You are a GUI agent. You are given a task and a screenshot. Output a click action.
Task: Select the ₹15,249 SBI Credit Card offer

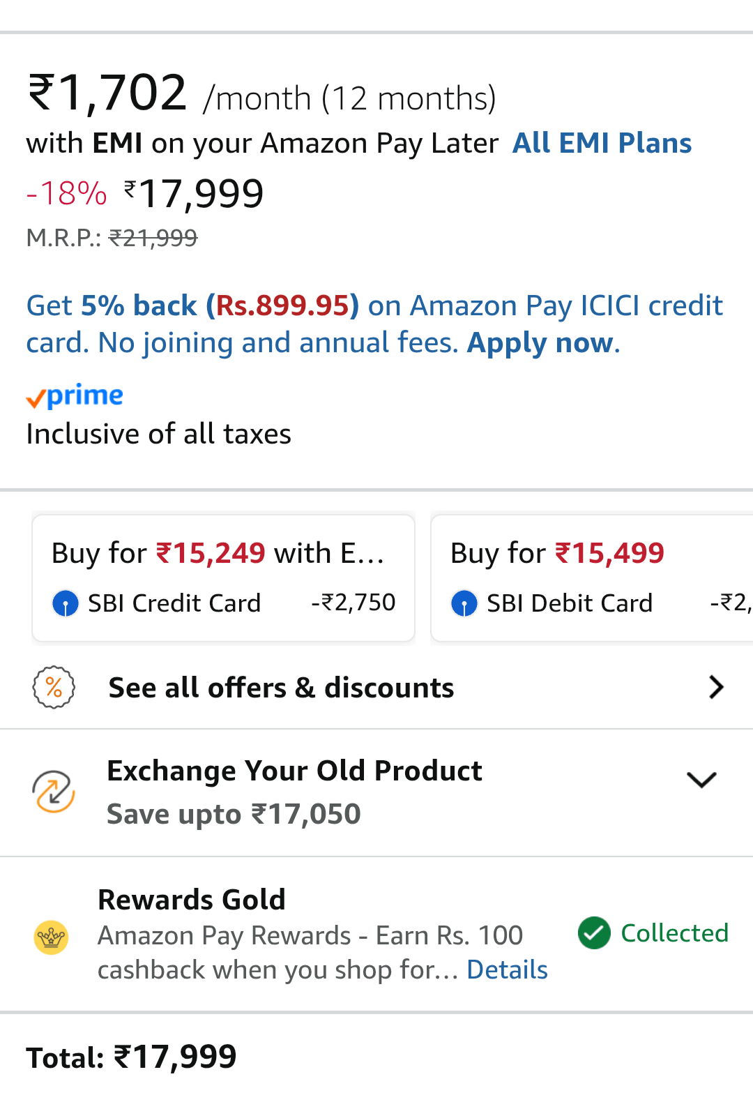[x=223, y=578]
